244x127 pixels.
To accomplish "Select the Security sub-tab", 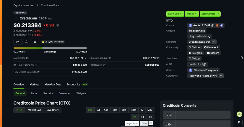I will 48,93.
